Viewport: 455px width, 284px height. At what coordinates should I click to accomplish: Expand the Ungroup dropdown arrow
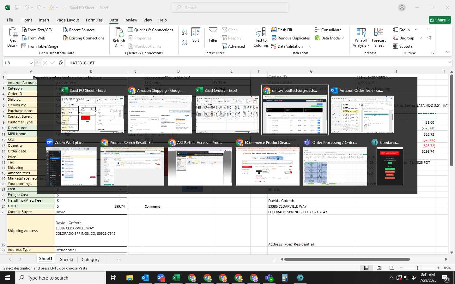click(421, 38)
